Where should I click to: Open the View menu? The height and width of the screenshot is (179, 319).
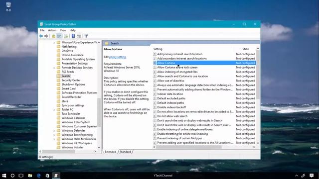[63, 30]
